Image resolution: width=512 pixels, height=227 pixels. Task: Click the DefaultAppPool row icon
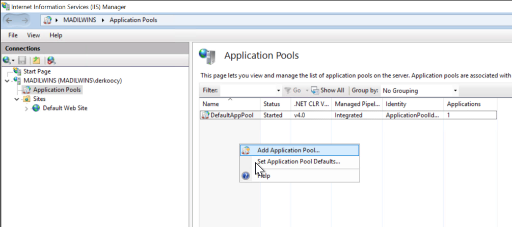coord(205,115)
